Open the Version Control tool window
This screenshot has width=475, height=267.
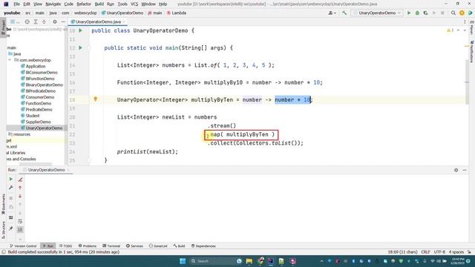23,245
